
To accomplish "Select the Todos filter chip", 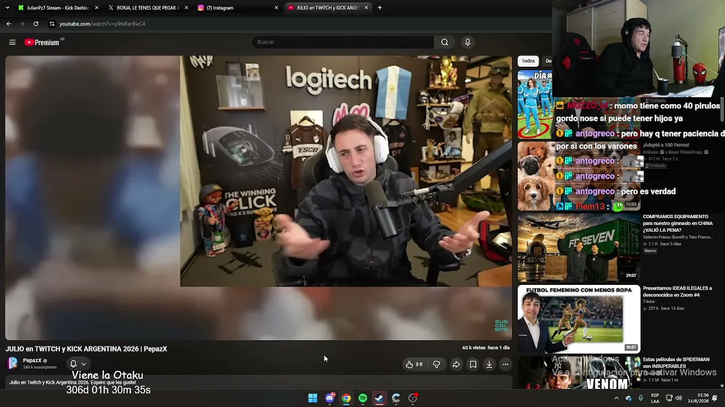I will (528, 61).
